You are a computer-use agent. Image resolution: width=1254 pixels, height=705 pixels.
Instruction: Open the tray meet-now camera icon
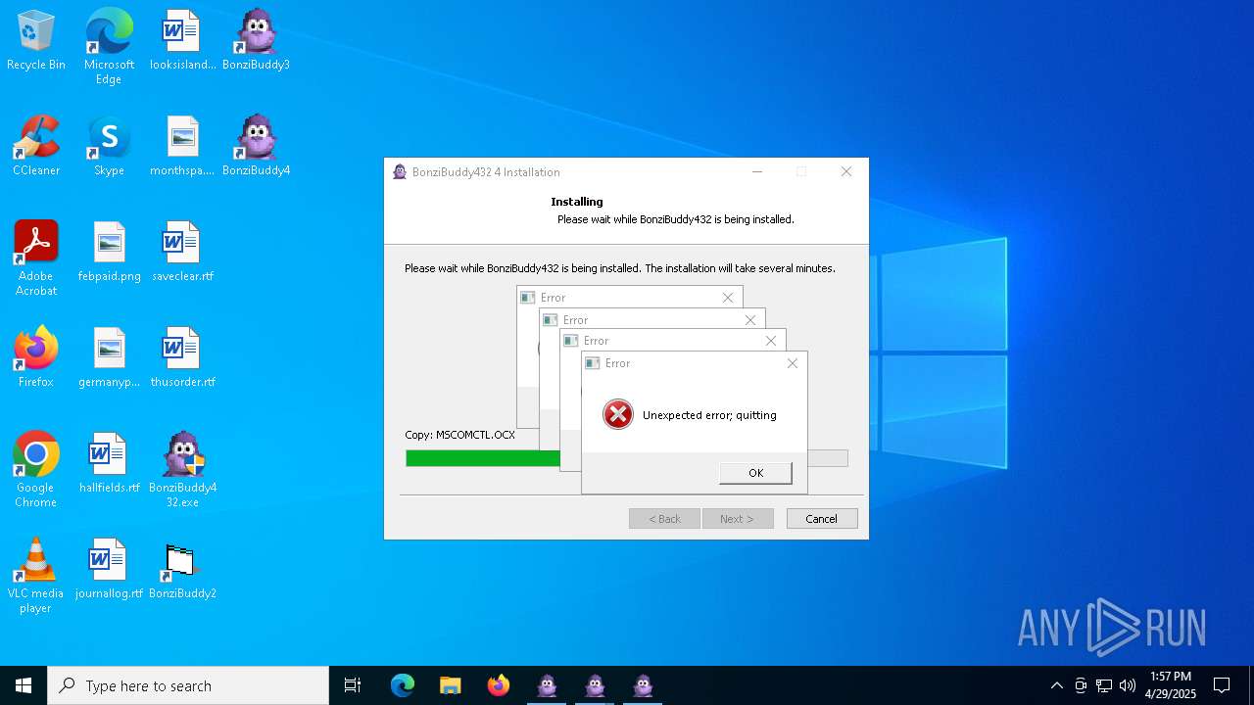[x=1081, y=685]
